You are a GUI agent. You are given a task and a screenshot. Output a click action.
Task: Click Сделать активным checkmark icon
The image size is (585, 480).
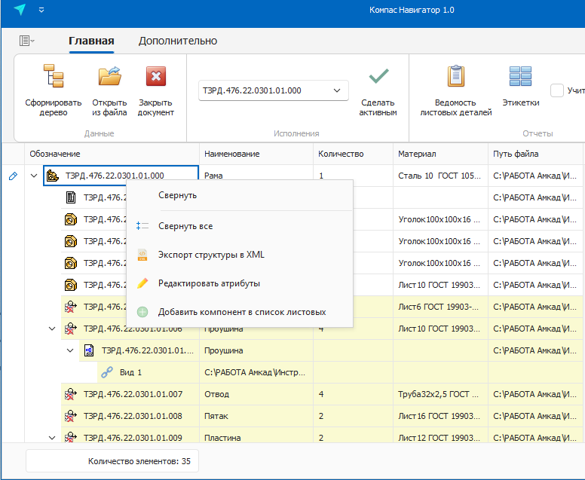coord(378,77)
